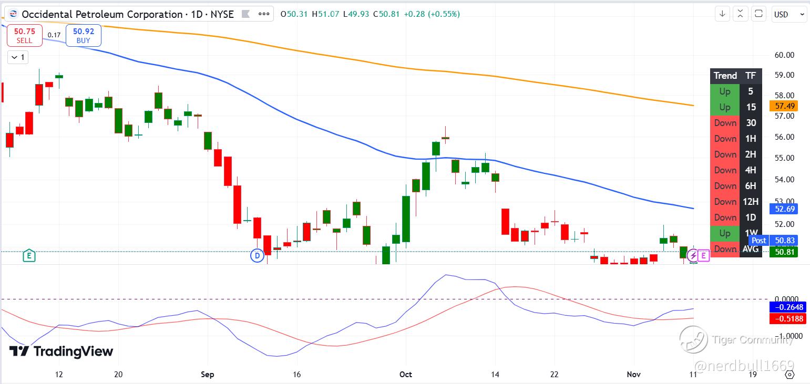
Task: Click the purple earnings E marker
Action: click(x=704, y=256)
